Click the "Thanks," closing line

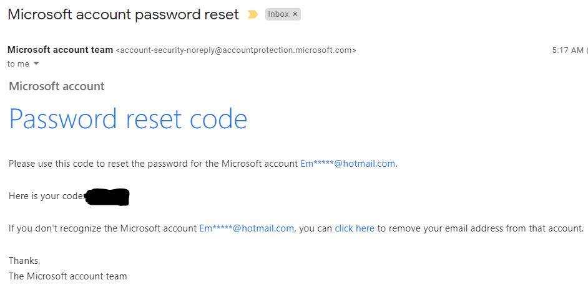pos(24,261)
